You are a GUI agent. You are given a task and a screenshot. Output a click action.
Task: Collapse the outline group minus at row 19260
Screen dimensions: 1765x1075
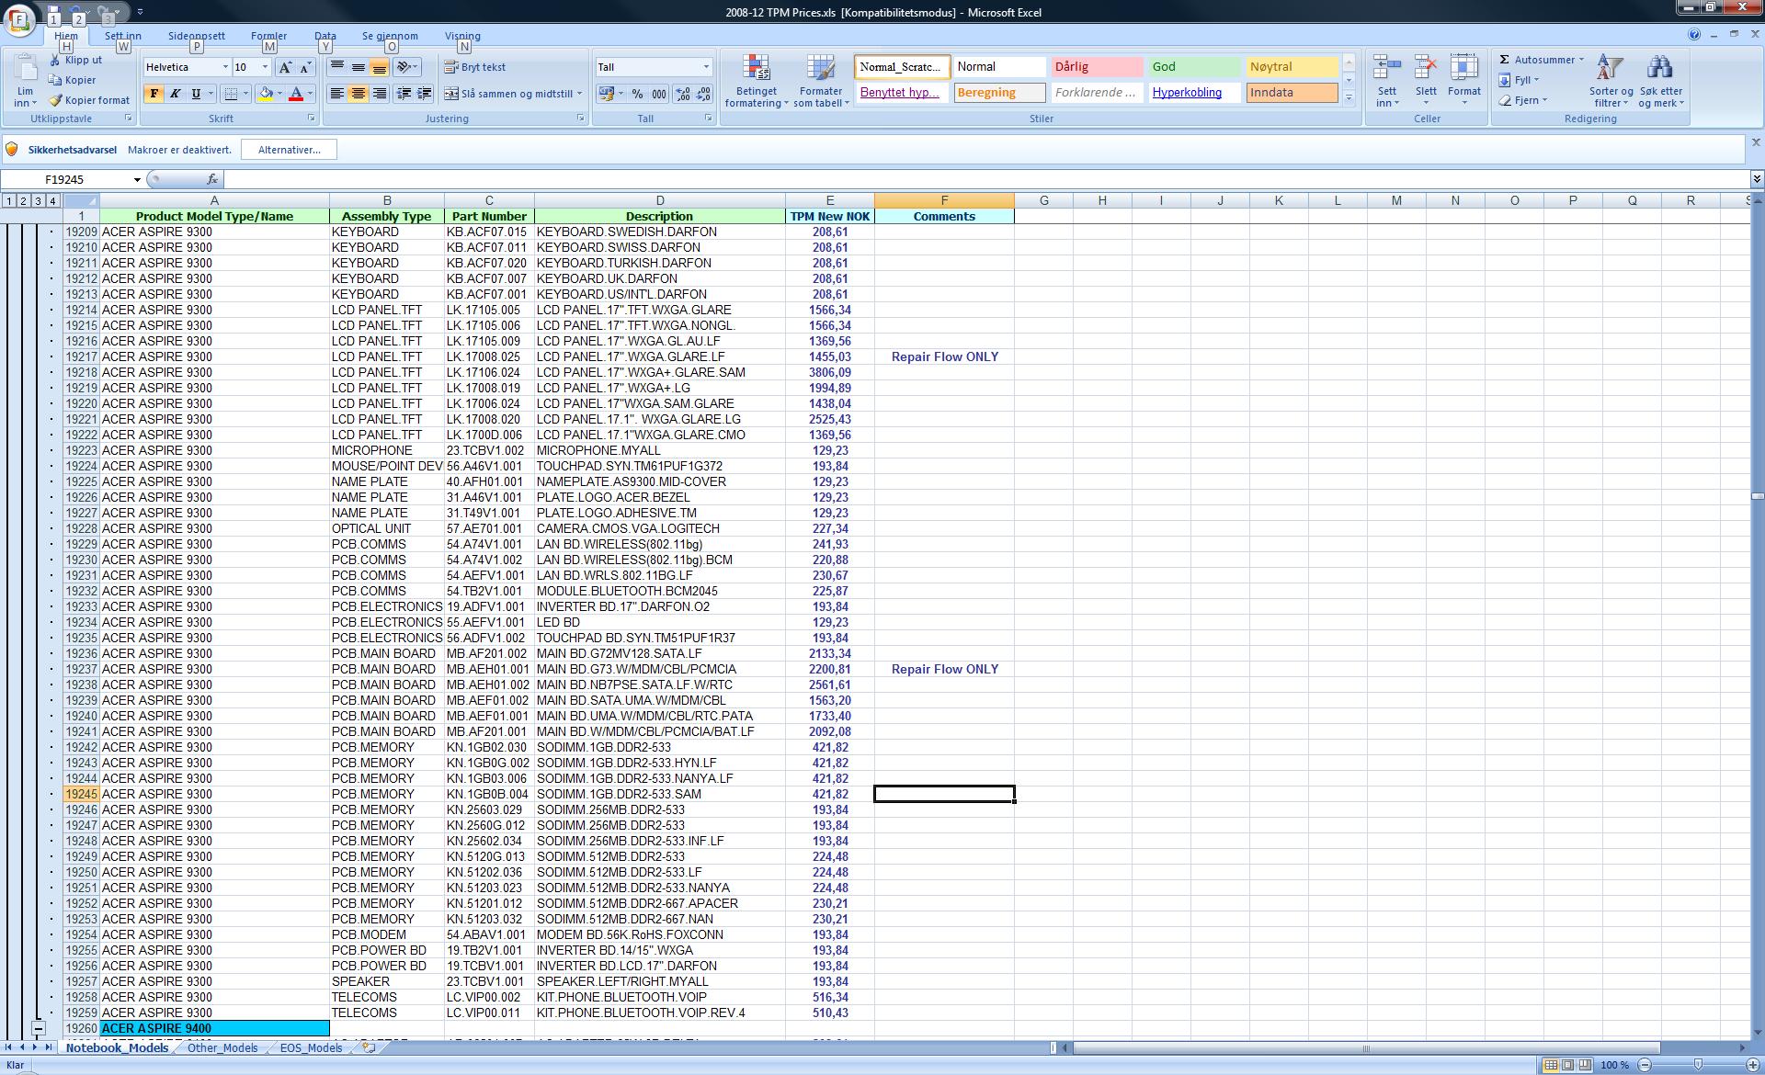click(x=39, y=1028)
